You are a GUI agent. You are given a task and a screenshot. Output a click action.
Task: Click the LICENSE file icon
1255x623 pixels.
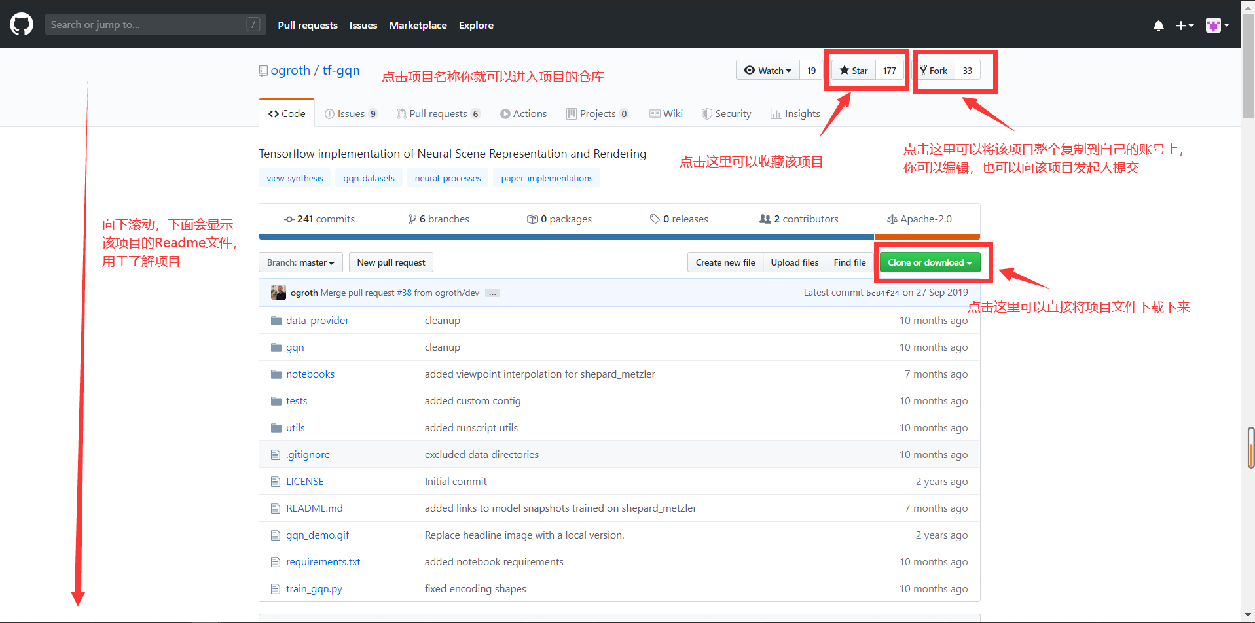click(x=276, y=482)
